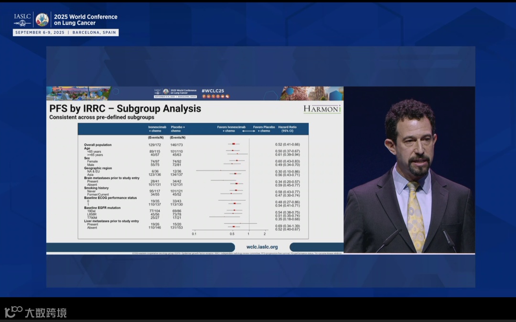Click the red overall-population marker in forest plot
Viewport: 516px width, 322px height.
[234, 144]
